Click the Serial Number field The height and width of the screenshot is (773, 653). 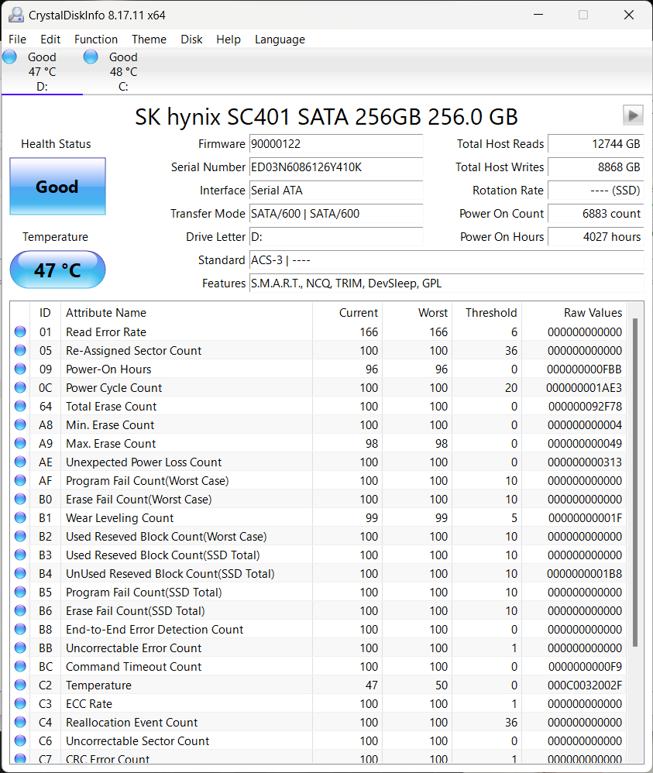pos(336,167)
